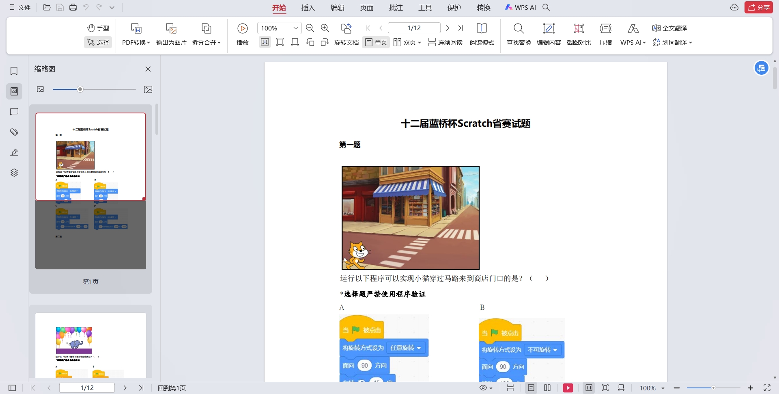Undo last action with undo arrow

click(86, 7)
